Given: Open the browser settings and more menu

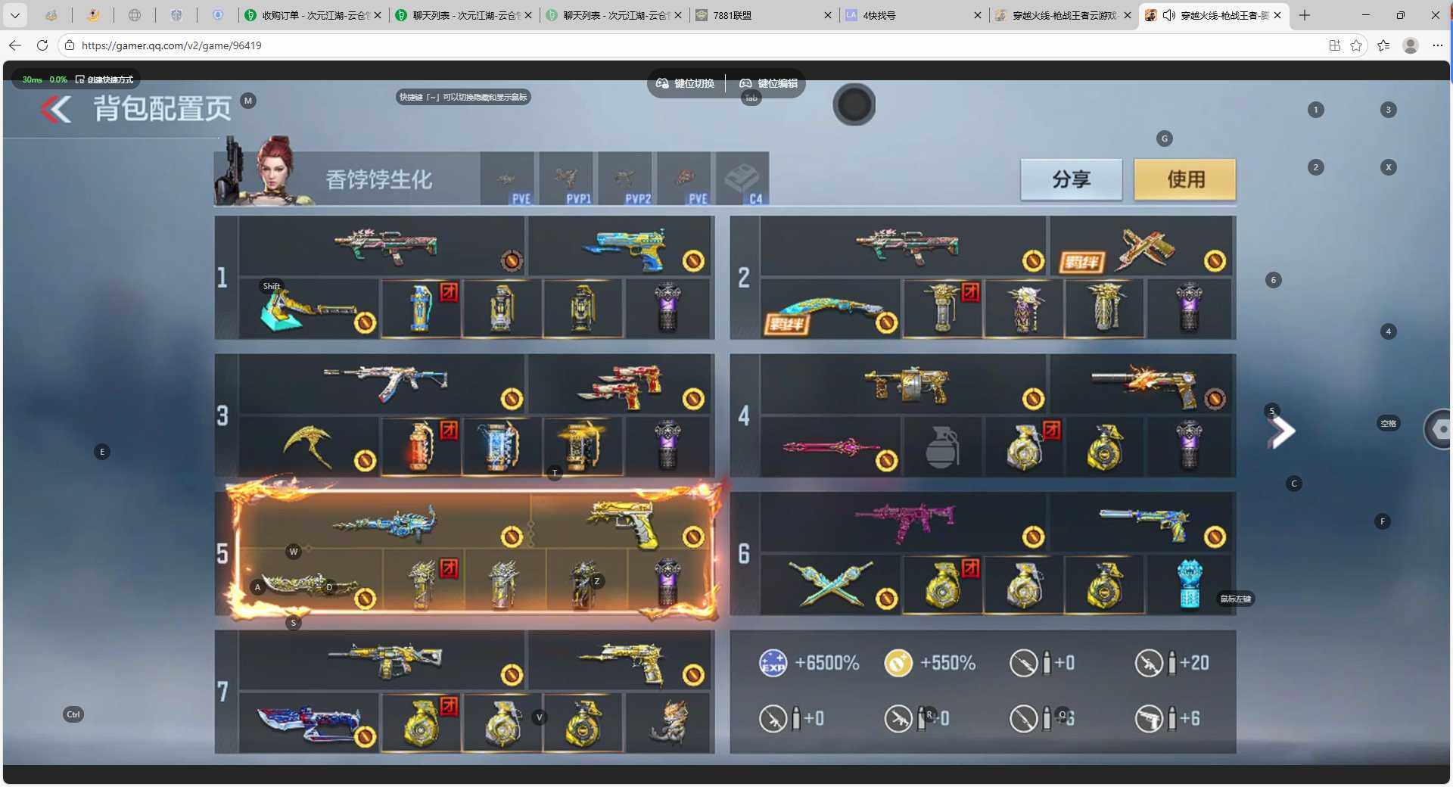Looking at the screenshot, I should point(1437,45).
